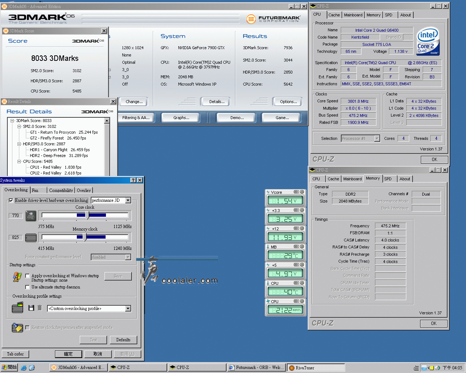Open the performance 3D dropdown
Image resolution: width=466 pixels, height=373 pixels.
pyautogui.click(x=128, y=200)
